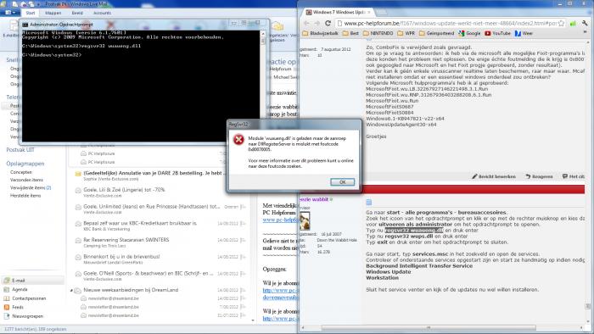
Task: Open the YouTube bookmark
Action: 498,33
